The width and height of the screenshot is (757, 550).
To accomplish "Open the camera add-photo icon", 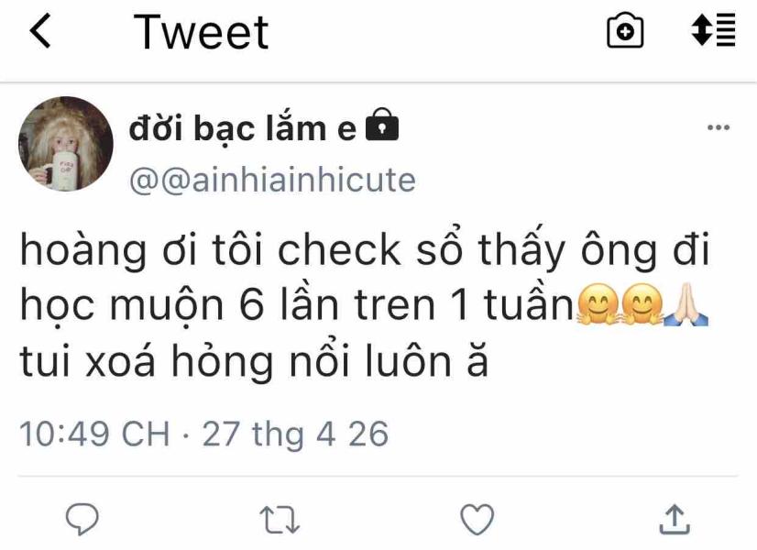I will tap(625, 30).
